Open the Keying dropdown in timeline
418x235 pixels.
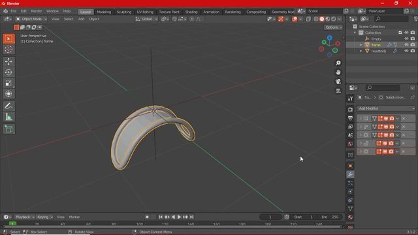click(x=44, y=217)
